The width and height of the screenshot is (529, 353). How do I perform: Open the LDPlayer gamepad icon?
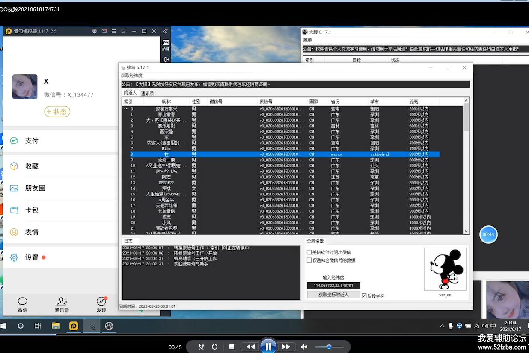pyautogui.click(x=53, y=31)
